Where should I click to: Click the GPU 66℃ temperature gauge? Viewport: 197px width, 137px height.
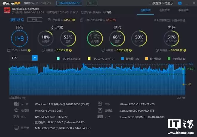[117, 38]
